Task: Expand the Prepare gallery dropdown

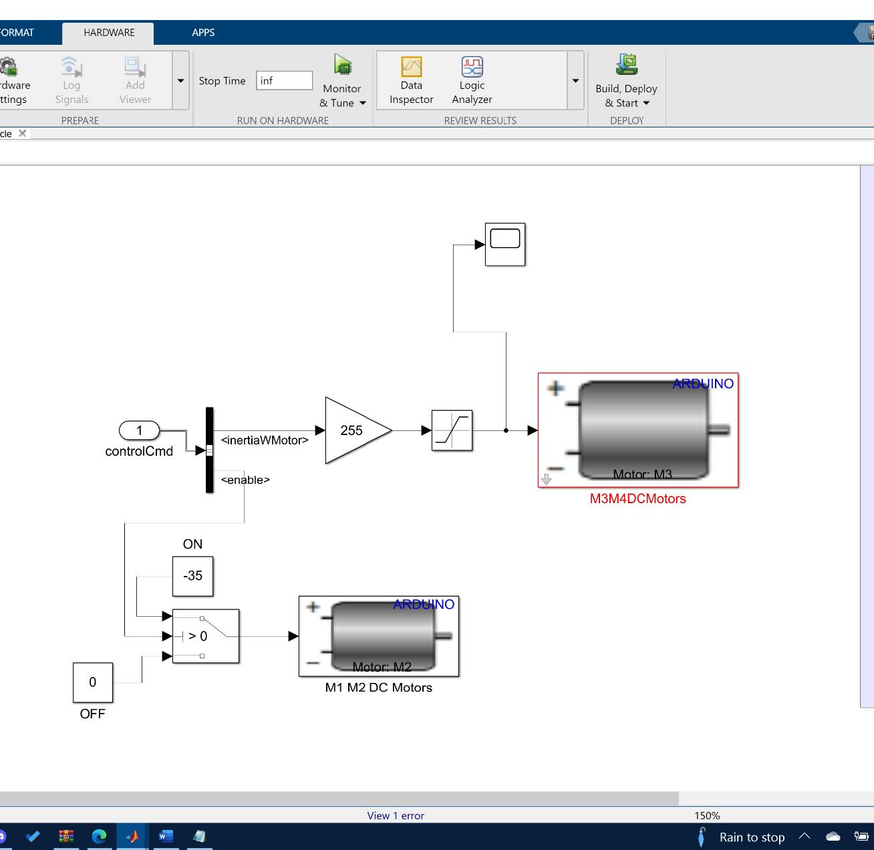Action: pos(180,81)
